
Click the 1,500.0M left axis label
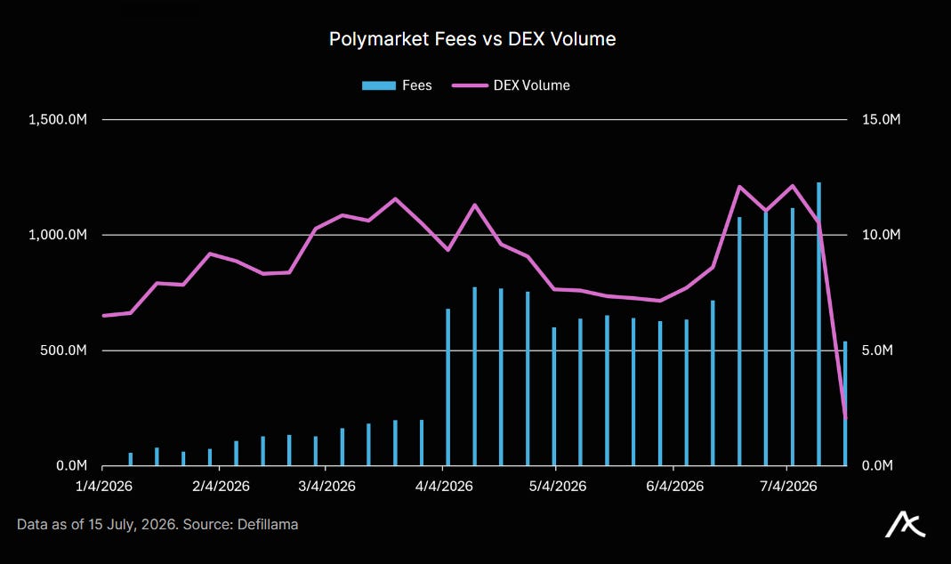(58, 119)
